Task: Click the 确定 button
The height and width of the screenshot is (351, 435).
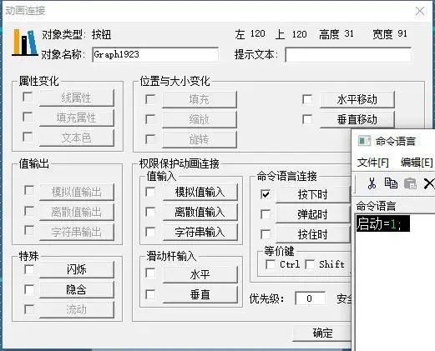Action: [322, 333]
